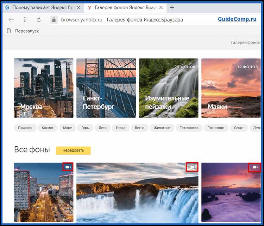Image resolution: width=264 pixels, height=226 pixels.
Task: Click video icon on city background thumbnail
Action: 68,167
